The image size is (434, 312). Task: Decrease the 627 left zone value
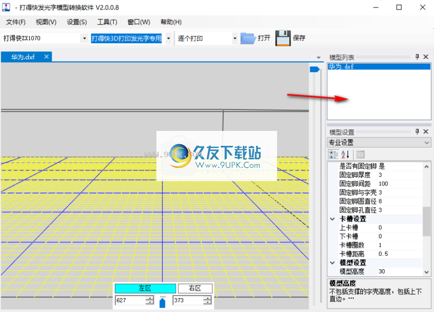pos(150,302)
